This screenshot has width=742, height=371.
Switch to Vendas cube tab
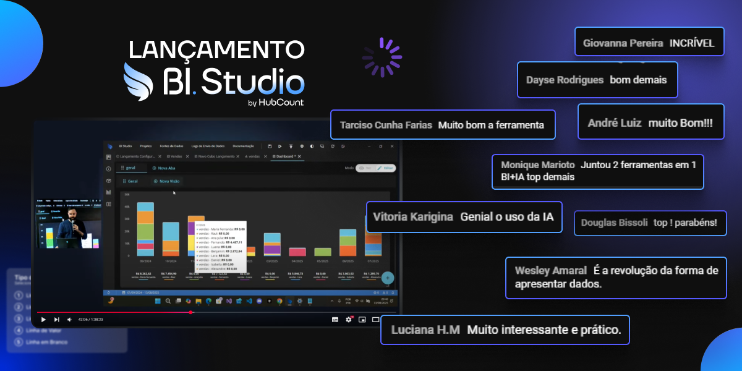[176, 156]
